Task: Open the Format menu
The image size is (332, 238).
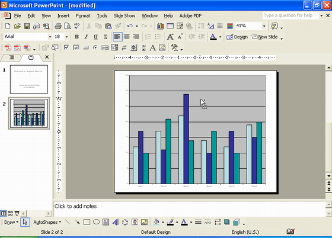Action: coord(83,16)
